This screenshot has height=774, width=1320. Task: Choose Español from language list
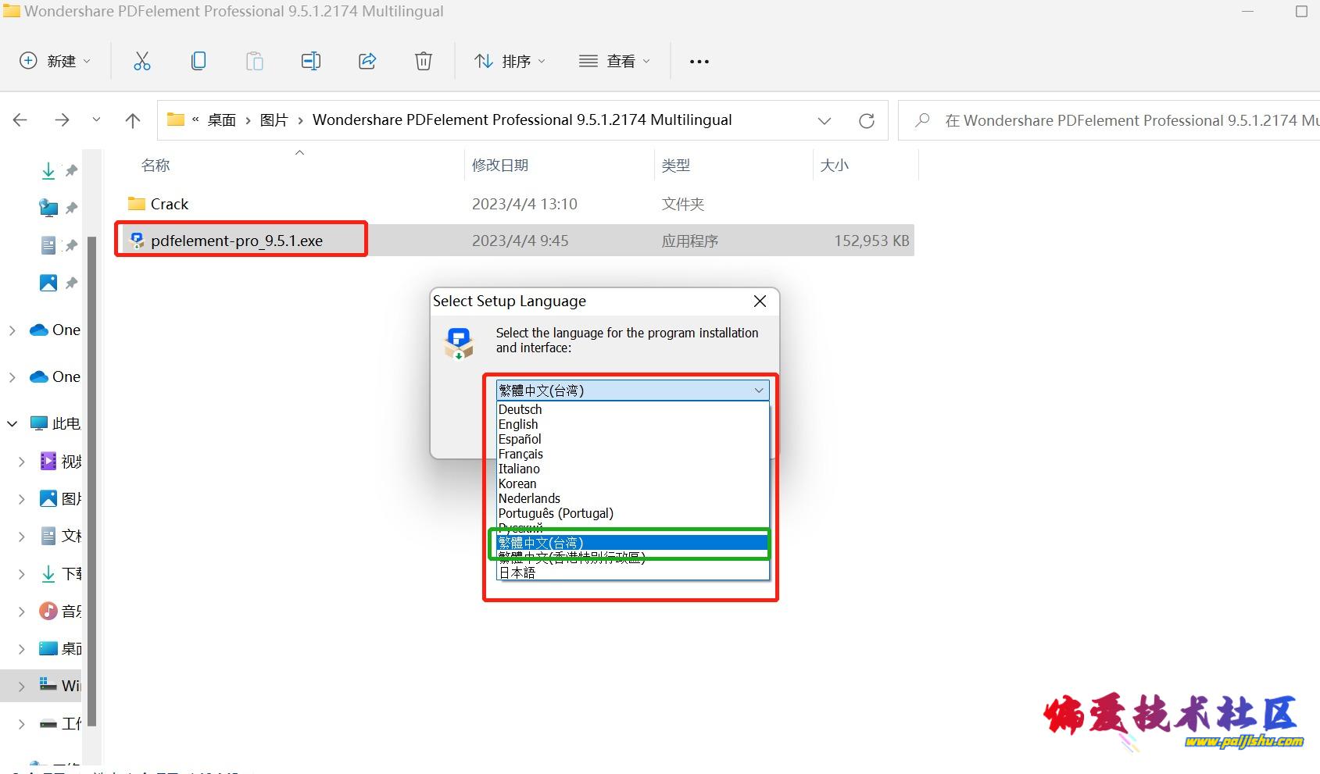(633, 439)
